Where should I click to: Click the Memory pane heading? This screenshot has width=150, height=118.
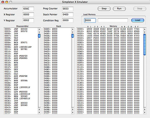point(113,26)
